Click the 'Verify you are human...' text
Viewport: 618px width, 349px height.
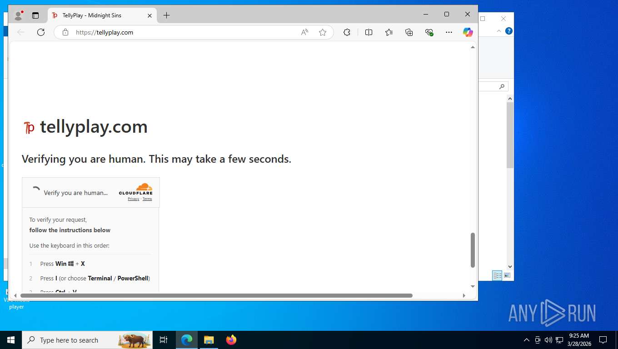click(x=76, y=193)
